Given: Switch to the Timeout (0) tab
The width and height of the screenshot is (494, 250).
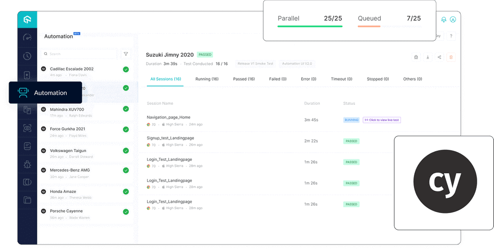Looking at the screenshot, I should tap(341, 79).
